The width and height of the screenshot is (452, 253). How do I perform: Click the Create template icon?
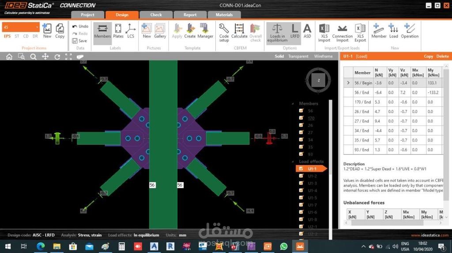pyautogui.click(x=190, y=31)
